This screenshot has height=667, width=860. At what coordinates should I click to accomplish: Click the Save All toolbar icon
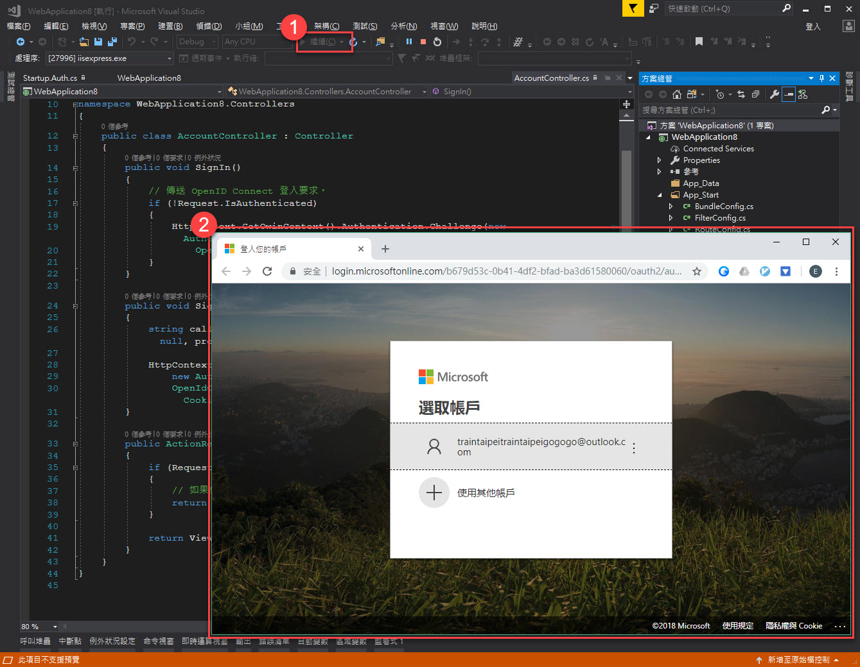coord(112,42)
